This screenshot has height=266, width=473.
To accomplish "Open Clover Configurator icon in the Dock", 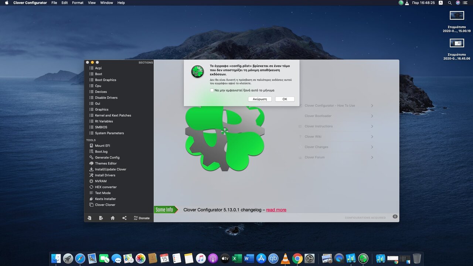I will pos(363,258).
